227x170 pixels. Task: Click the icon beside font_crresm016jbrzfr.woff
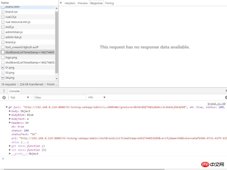point(3,47)
